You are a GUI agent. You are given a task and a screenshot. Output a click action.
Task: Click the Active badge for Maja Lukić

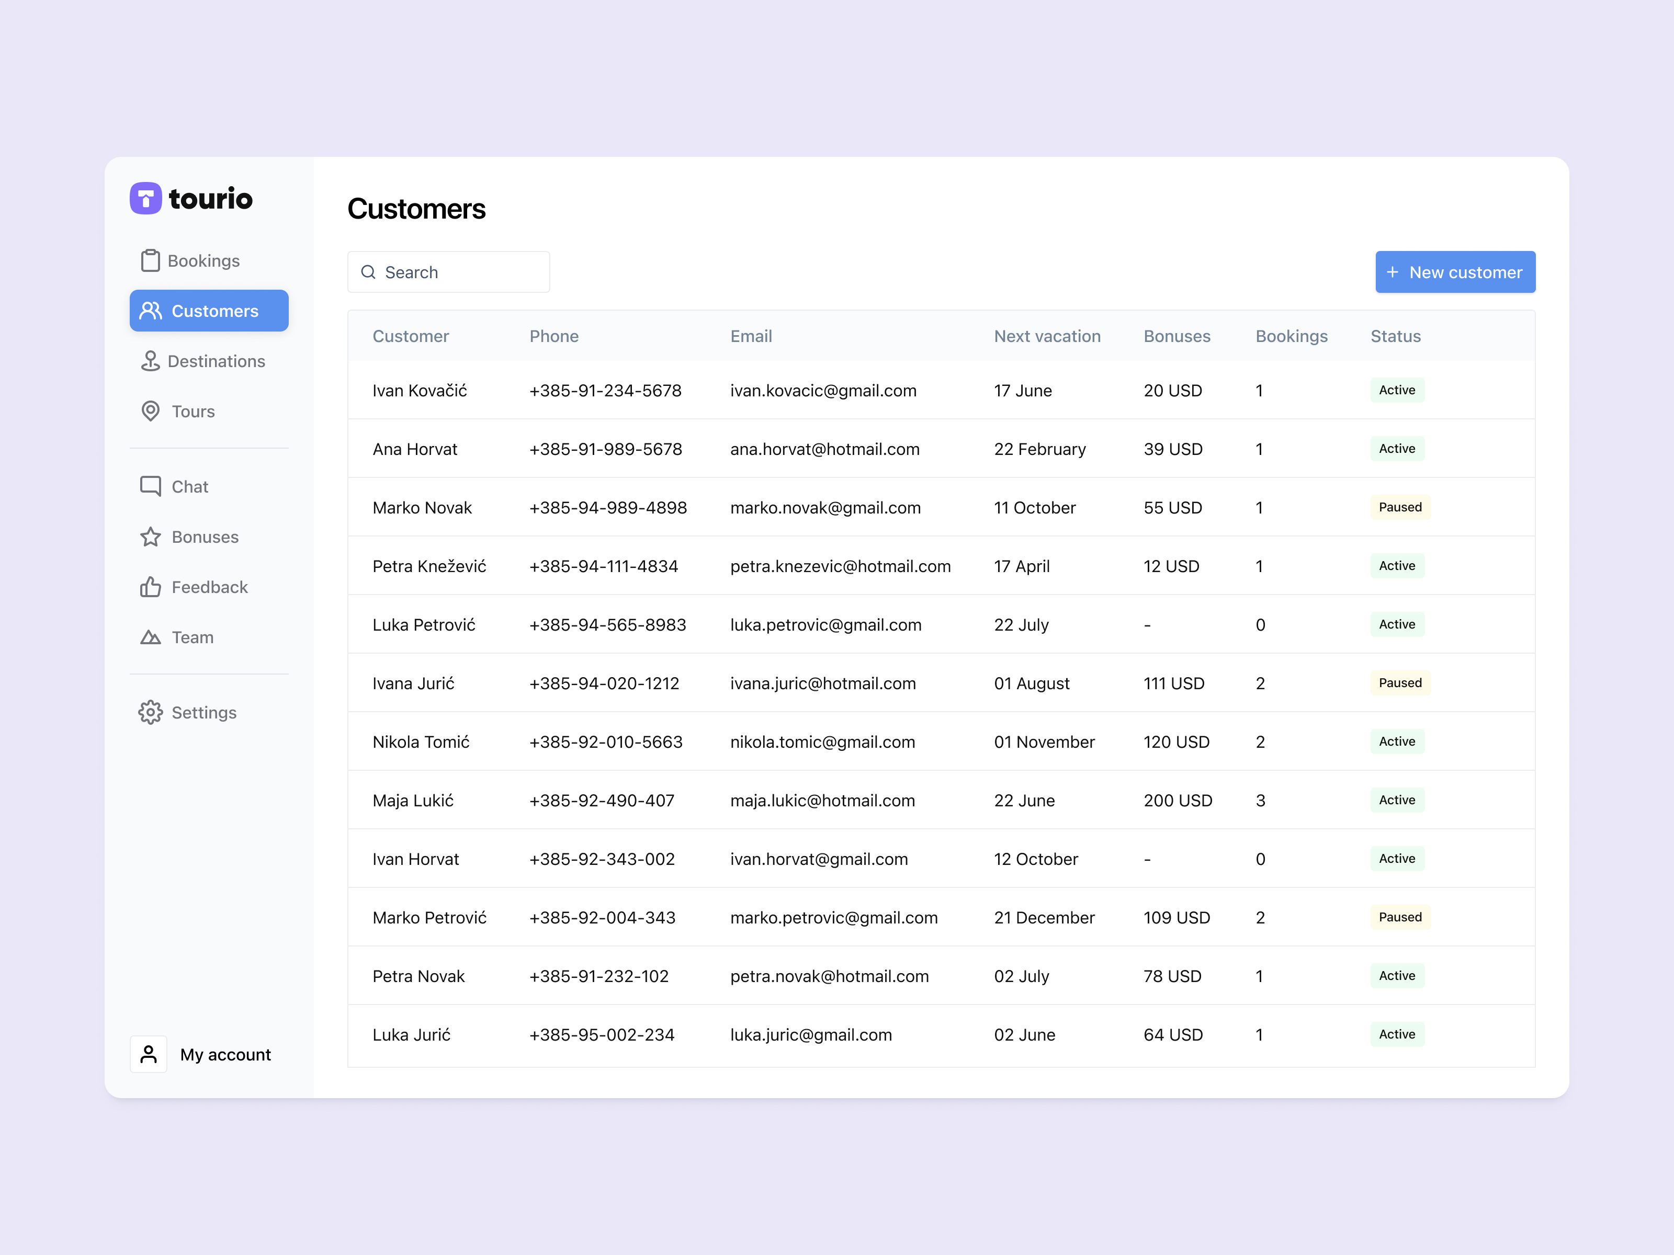[x=1396, y=800]
